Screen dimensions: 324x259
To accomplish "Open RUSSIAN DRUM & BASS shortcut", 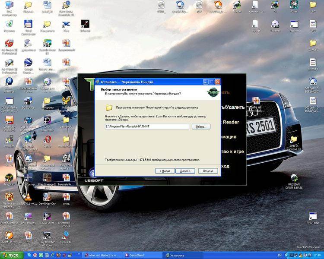I will [x=294, y=181].
